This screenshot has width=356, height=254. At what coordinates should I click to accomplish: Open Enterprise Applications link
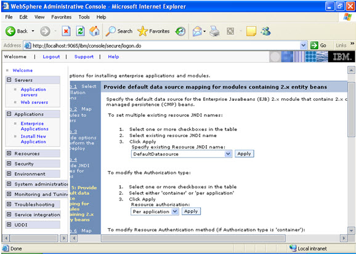34,126
